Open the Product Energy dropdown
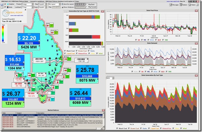Screen dimensions: 202x132 pos(27,4)
